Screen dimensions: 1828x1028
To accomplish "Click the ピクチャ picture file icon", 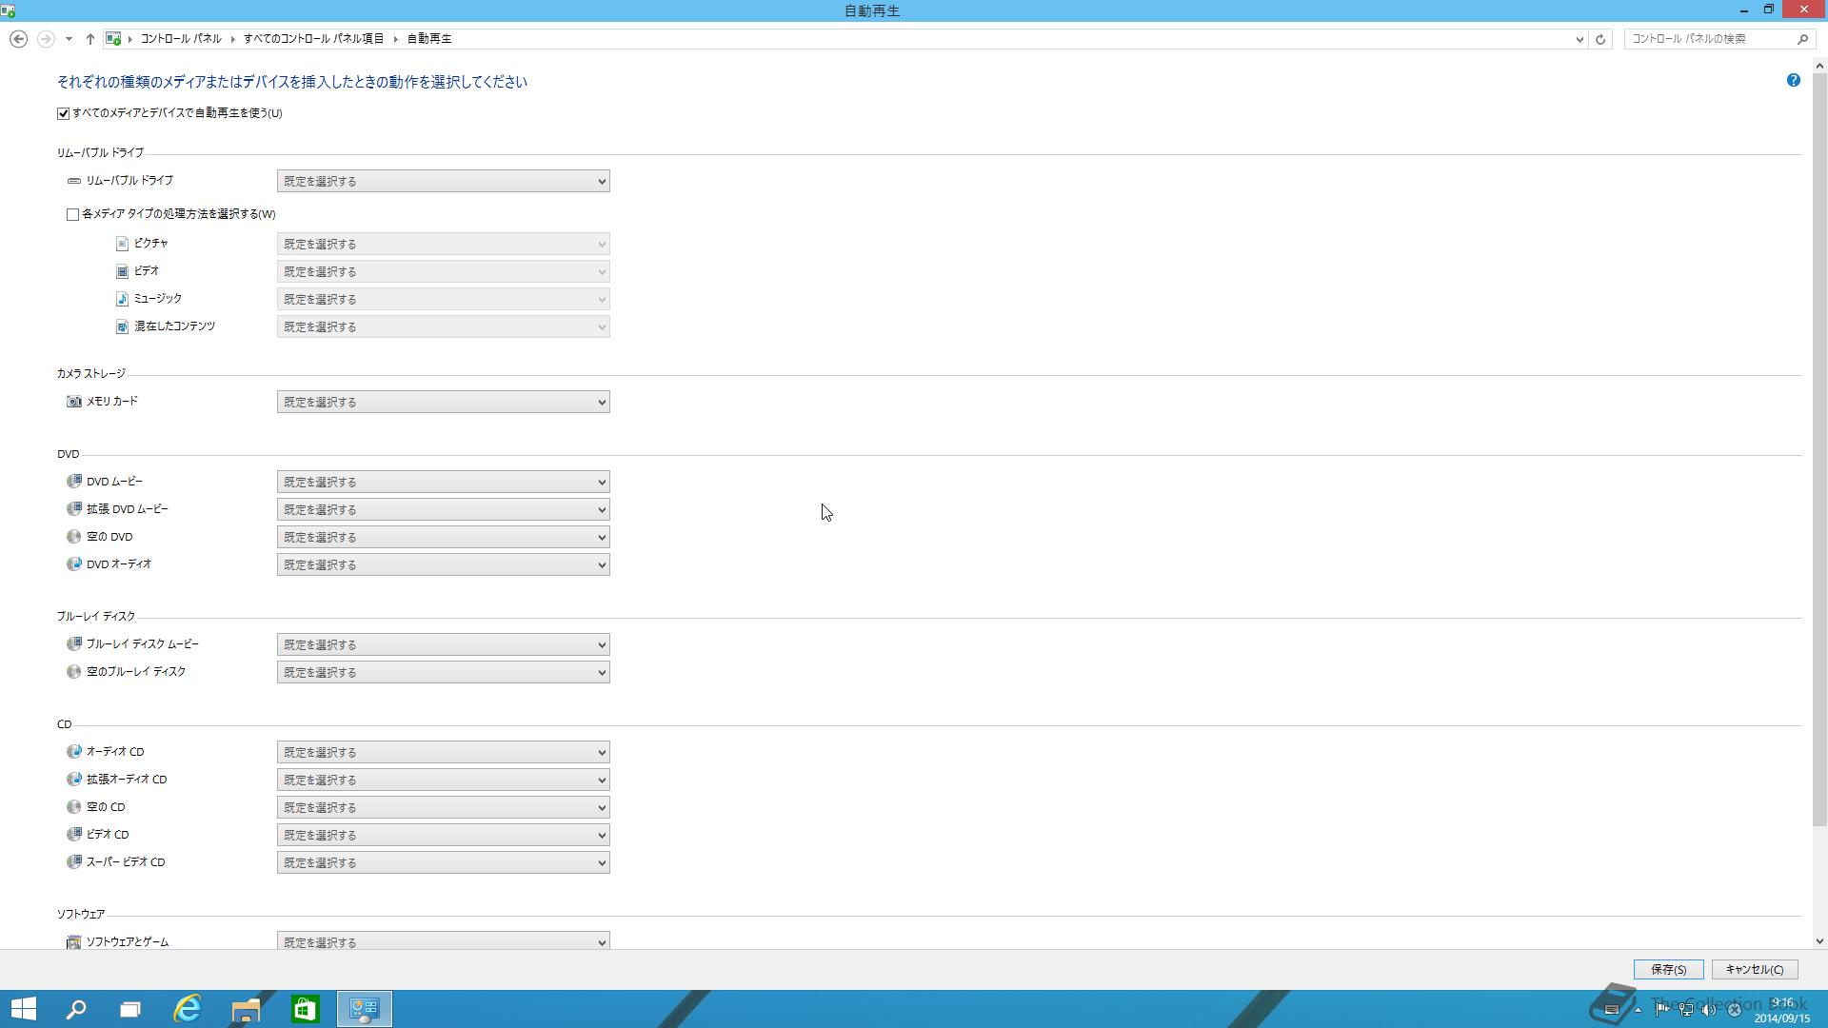I will 122,244.
